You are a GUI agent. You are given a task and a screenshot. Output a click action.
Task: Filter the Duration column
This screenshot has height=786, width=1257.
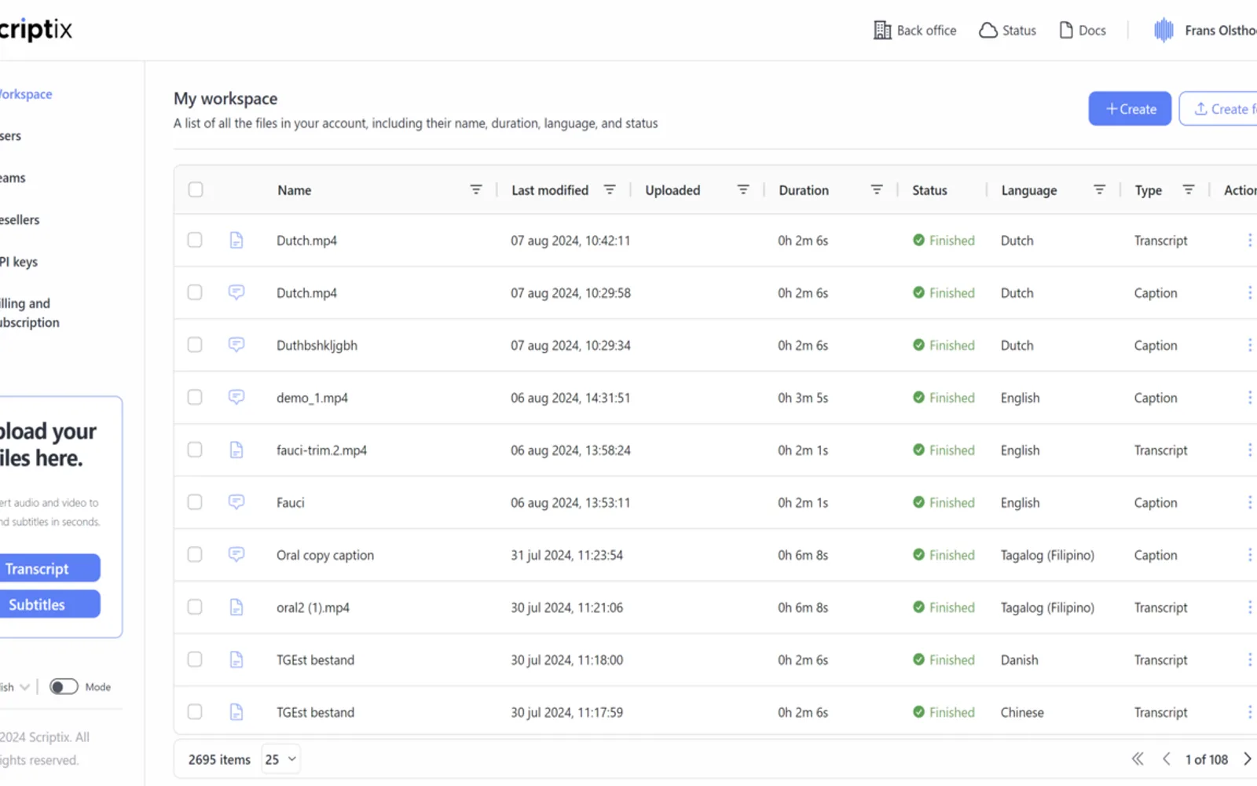click(877, 189)
